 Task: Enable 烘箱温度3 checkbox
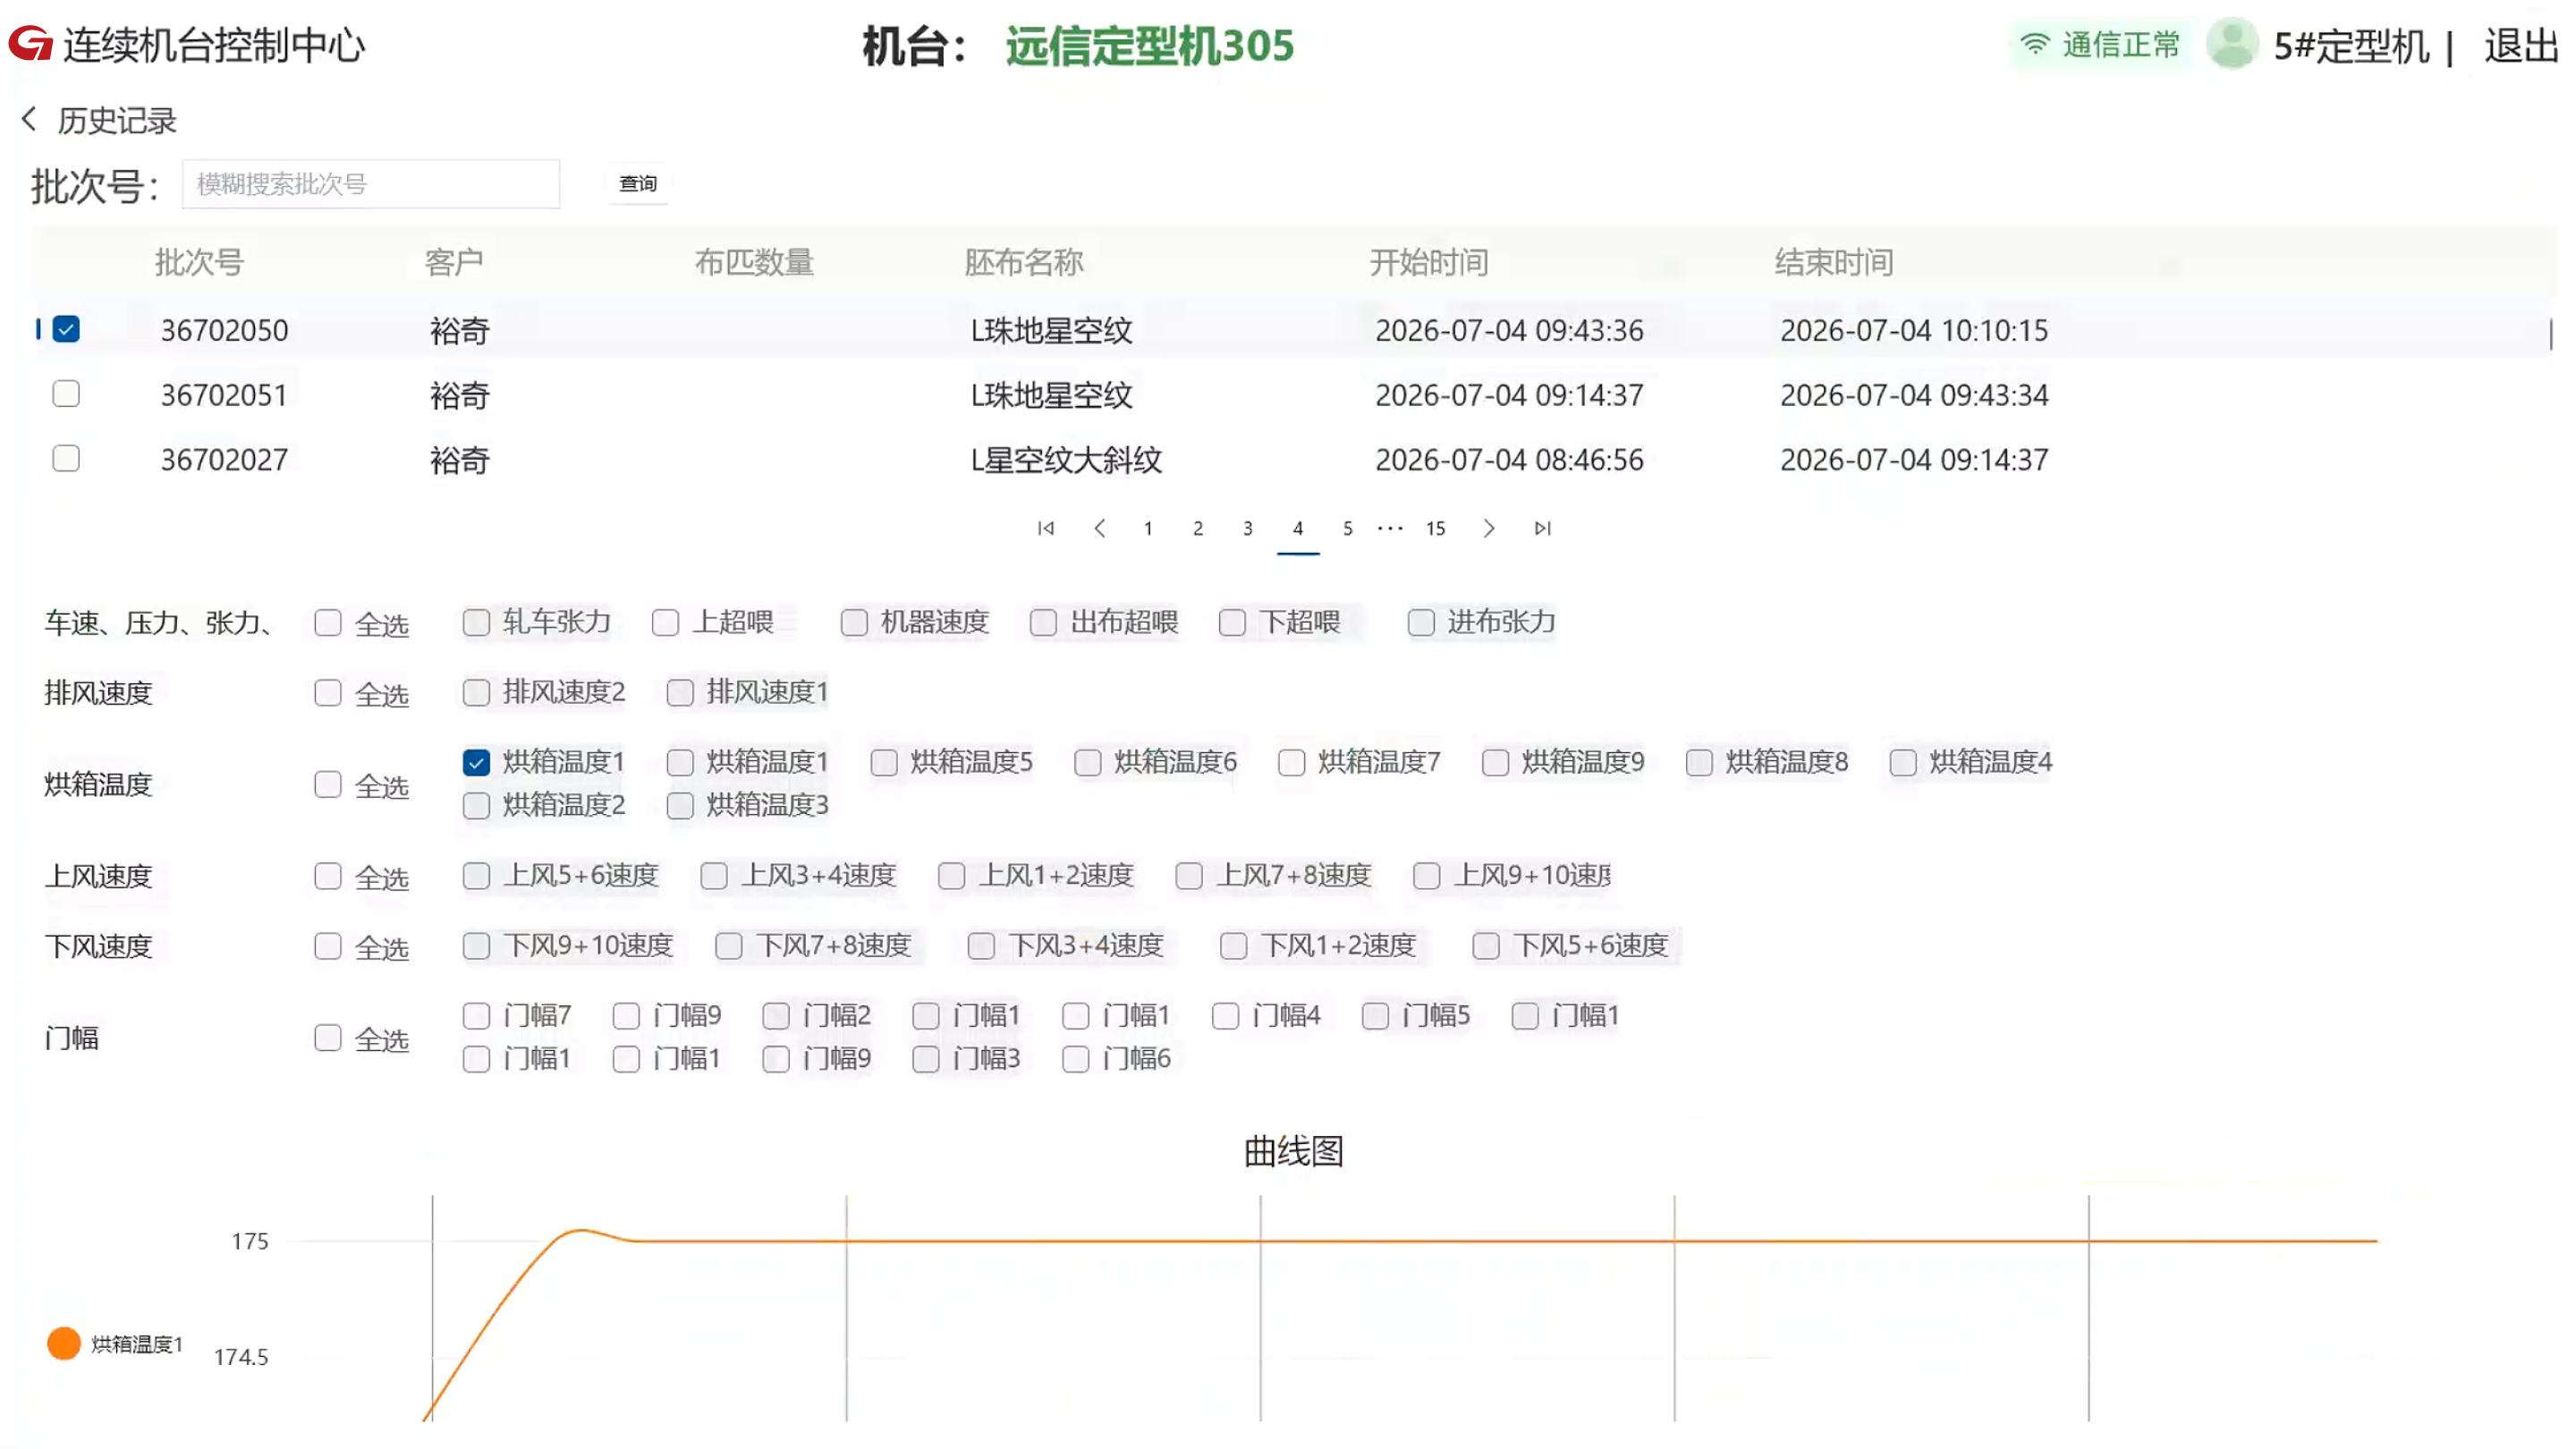click(x=681, y=806)
